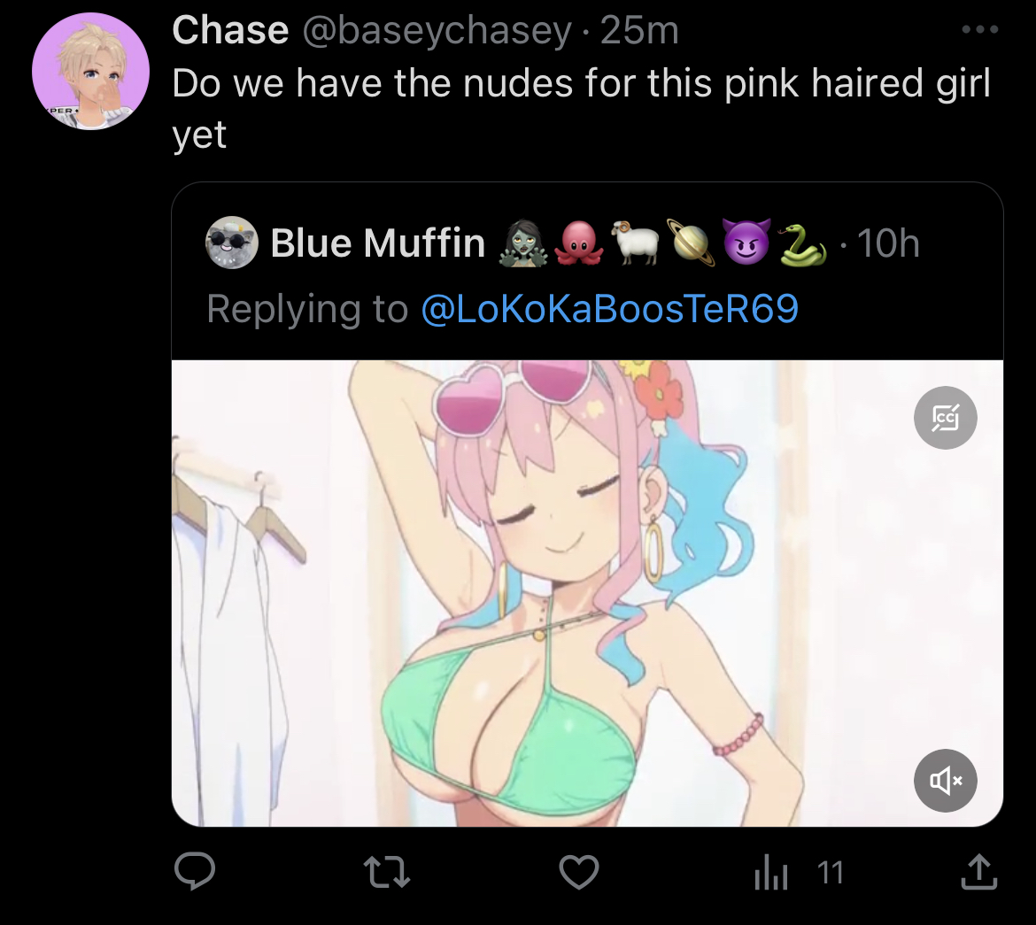Screen dimensions: 1036x925
Task: Click the view count number 11
Action: click(831, 873)
